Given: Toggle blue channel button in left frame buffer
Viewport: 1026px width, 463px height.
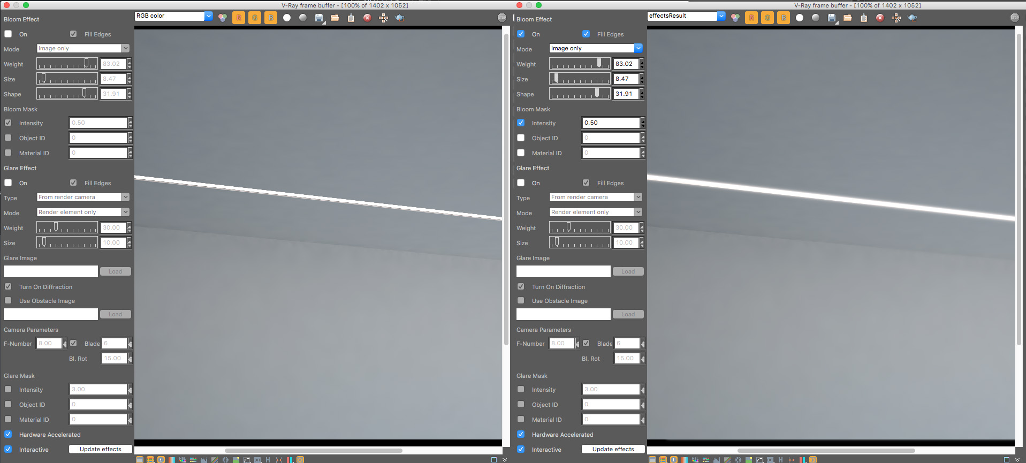Looking at the screenshot, I should click(271, 18).
